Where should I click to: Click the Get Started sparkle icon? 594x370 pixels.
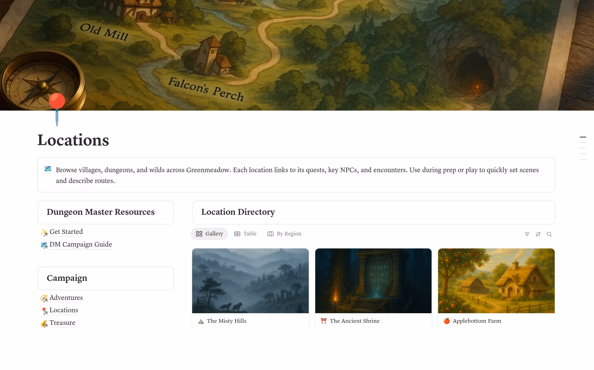pyautogui.click(x=44, y=232)
